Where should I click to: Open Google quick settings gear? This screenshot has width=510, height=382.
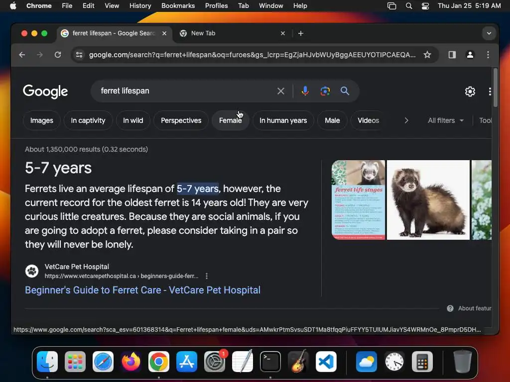(470, 92)
